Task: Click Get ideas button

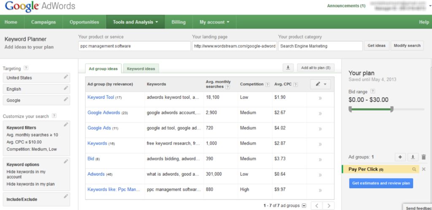Action: coord(377,45)
